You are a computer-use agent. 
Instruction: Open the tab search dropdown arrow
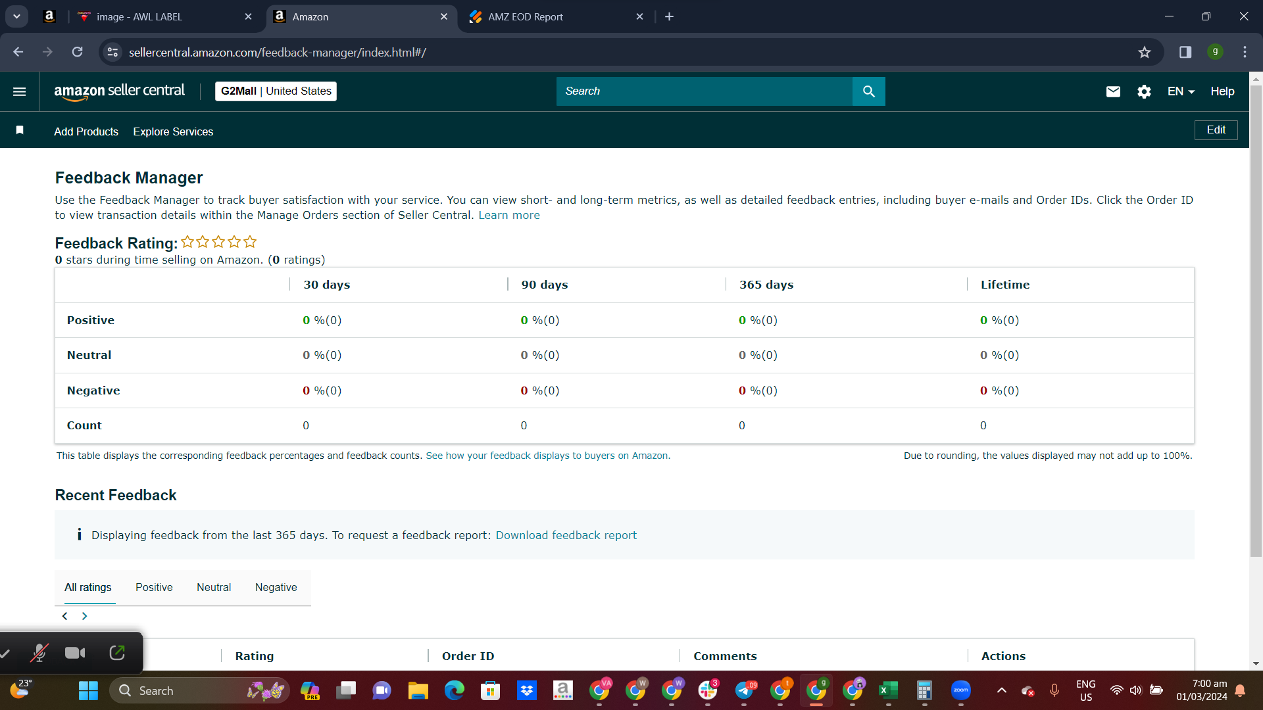[x=16, y=16]
